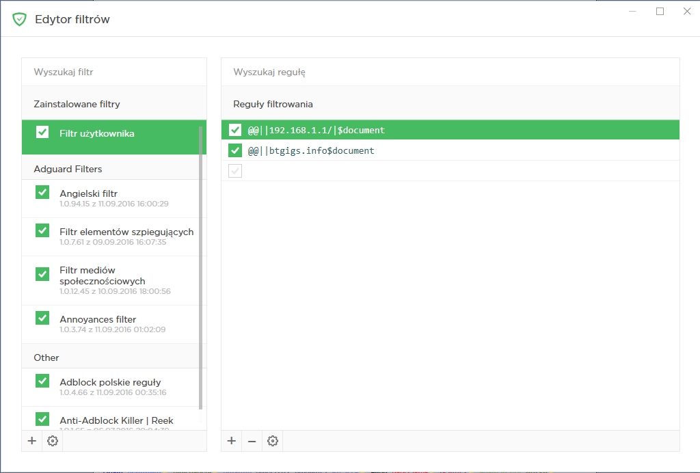This screenshot has width=700, height=473.
Task: Focus the Wyszukaj regułę search field
Action: (x=450, y=72)
